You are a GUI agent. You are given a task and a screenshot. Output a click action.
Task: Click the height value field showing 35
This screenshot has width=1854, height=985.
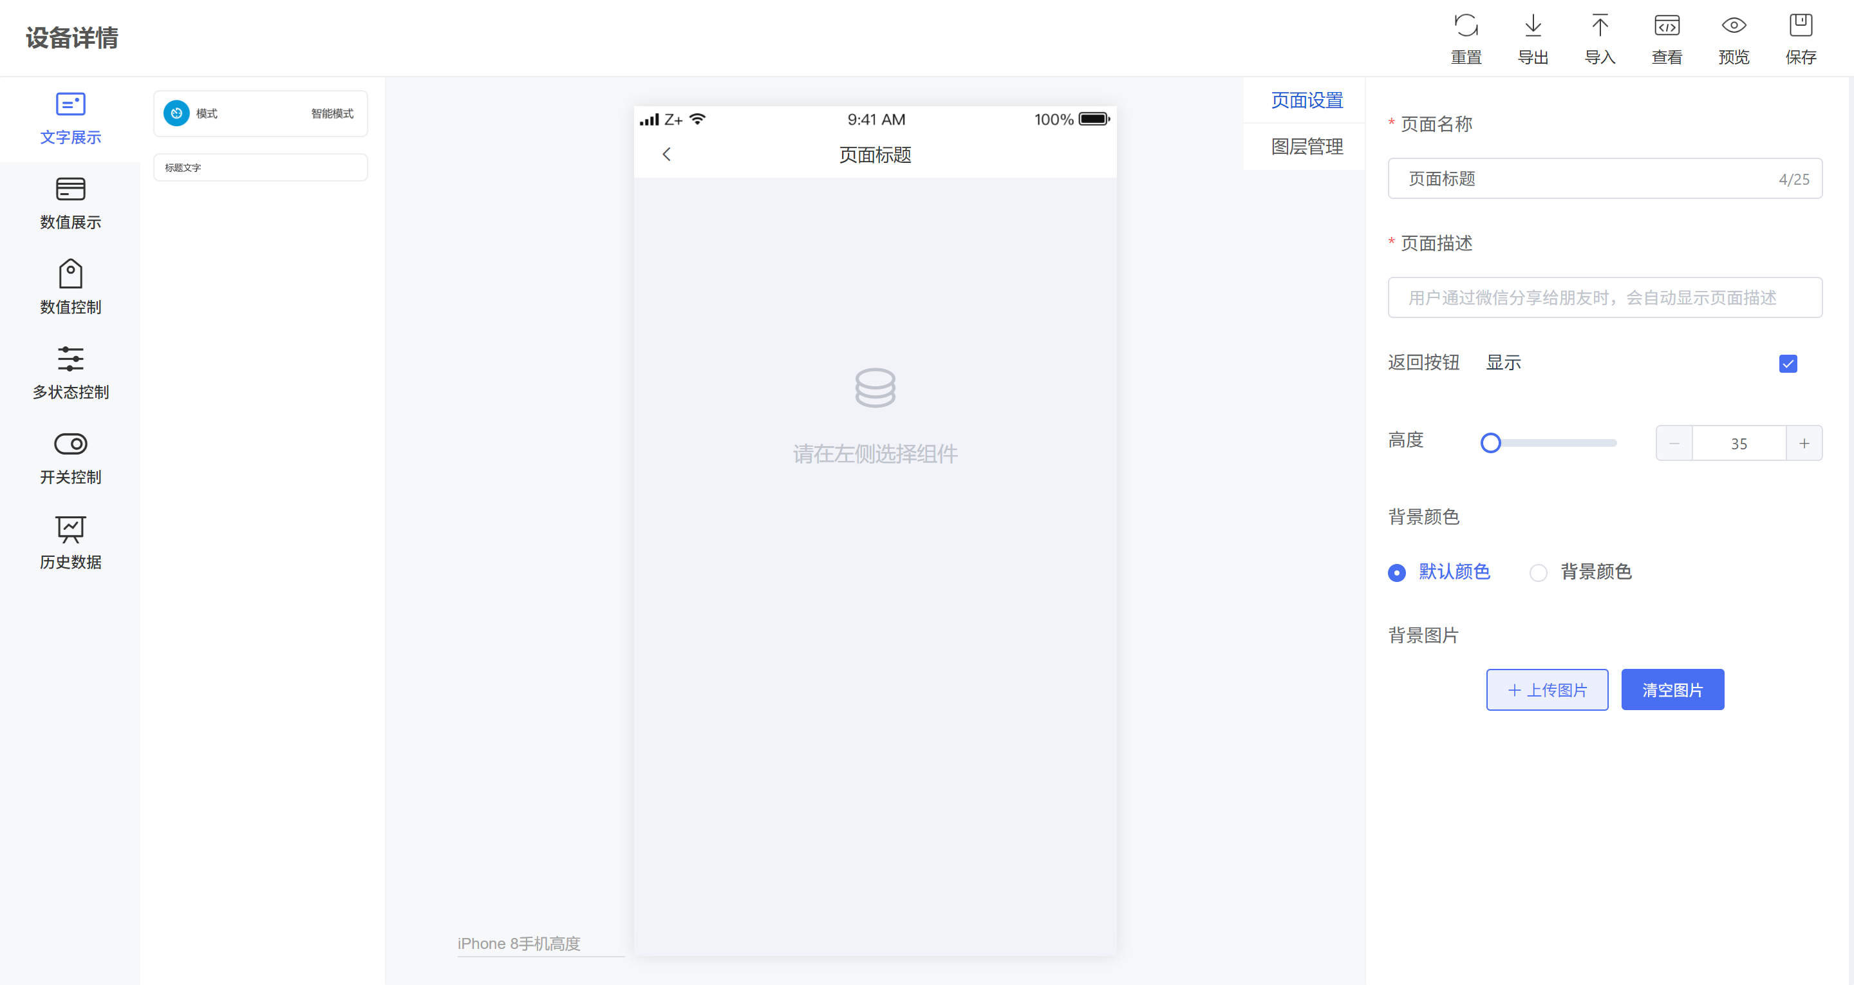pos(1739,444)
